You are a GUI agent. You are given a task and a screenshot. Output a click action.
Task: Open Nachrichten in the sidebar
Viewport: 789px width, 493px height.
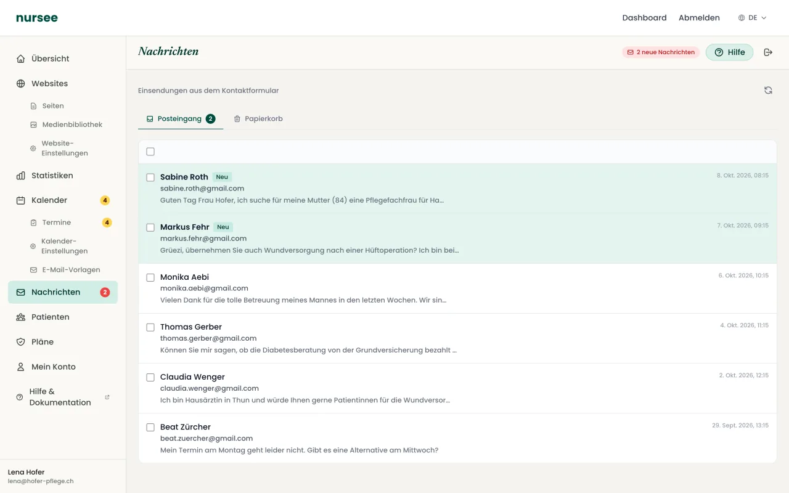tap(63, 292)
